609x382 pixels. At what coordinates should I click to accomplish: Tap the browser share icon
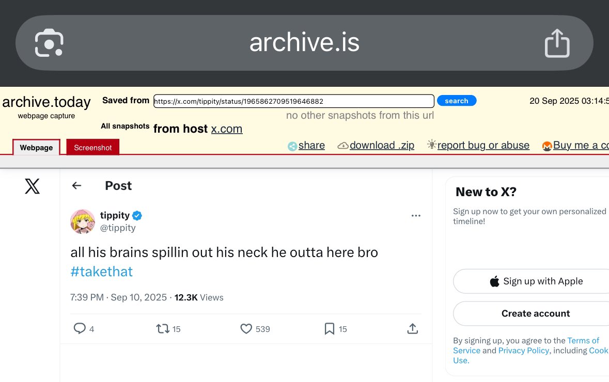tap(557, 43)
